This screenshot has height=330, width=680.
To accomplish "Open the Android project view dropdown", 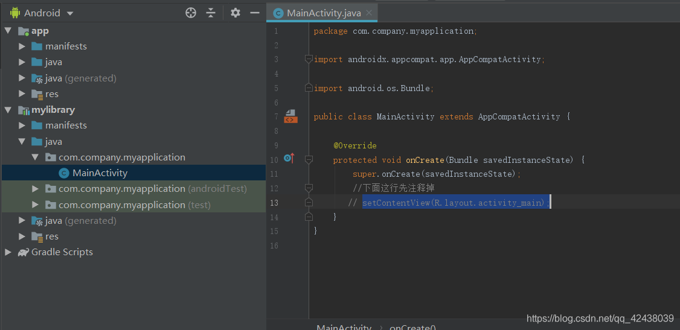I will click(x=70, y=13).
